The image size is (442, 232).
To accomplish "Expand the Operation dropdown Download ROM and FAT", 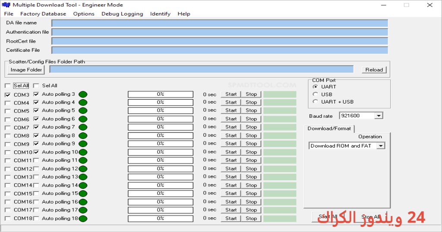I will pos(381,146).
